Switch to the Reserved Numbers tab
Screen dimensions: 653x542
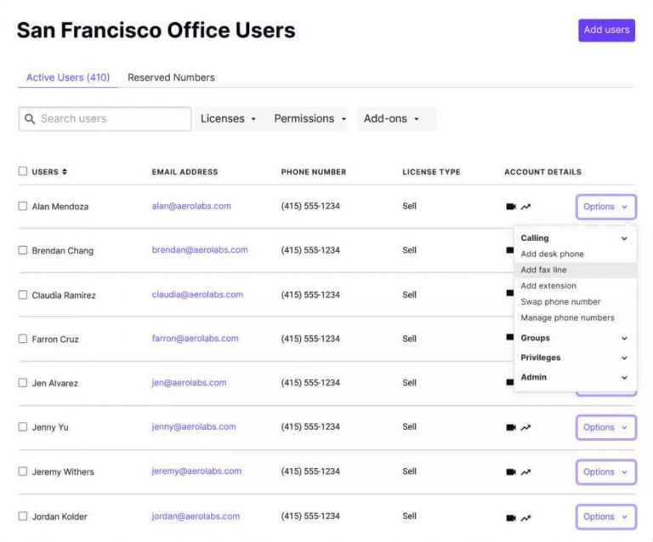pyautogui.click(x=171, y=77)
